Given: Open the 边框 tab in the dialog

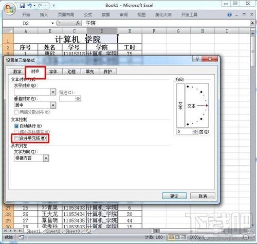Looking at the screenshot, I should (71, 72).
